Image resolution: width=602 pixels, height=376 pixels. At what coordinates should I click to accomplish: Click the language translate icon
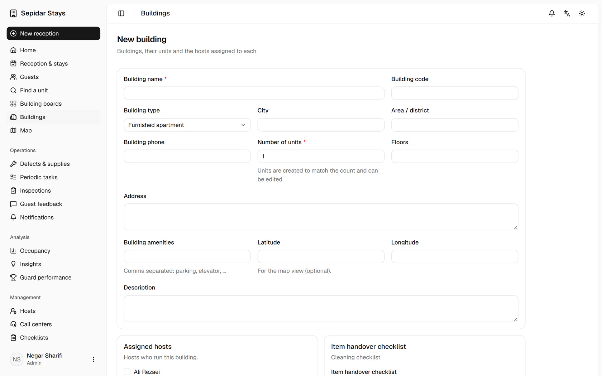tap(567, 13)
